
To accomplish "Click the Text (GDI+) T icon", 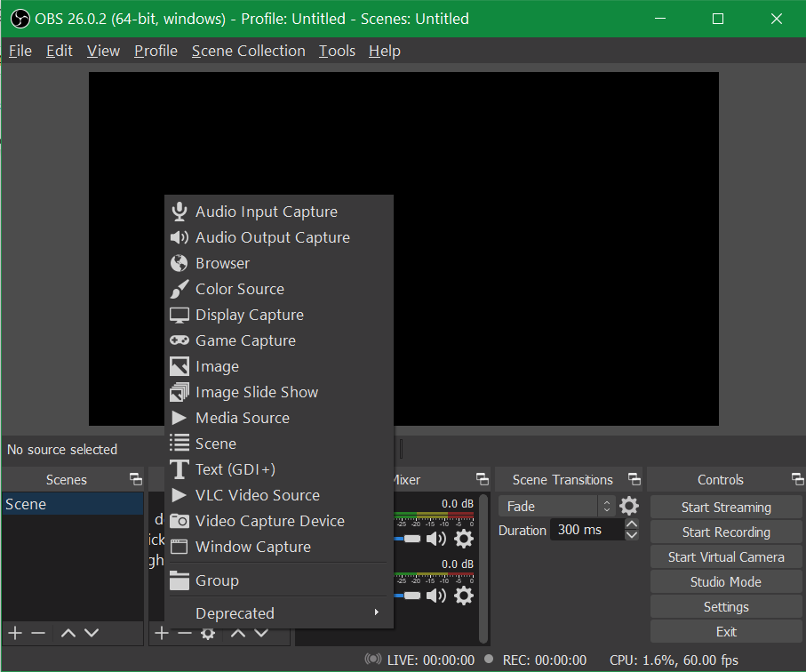I will [x=179, y=469].
